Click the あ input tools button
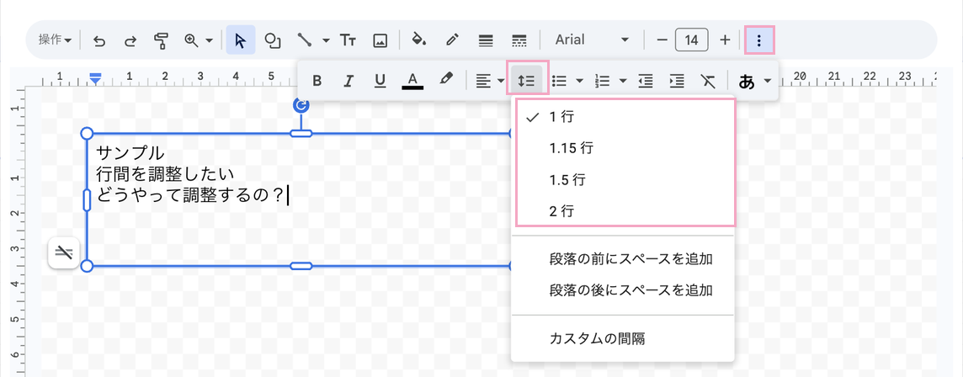The height and width of the screenshot is (377, 963). coord(746,81)
